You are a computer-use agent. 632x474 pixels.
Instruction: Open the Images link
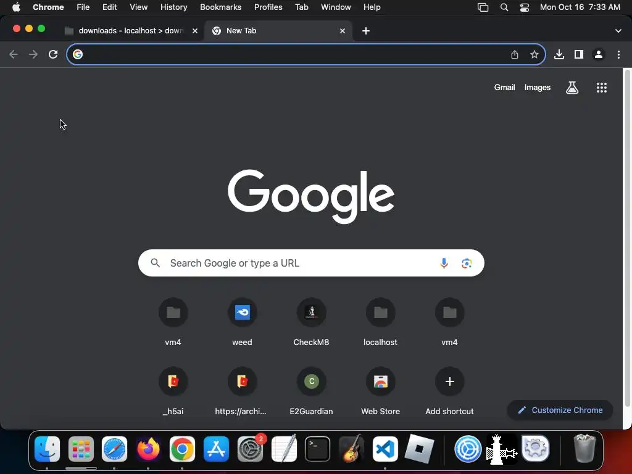(x=538, y=88)
